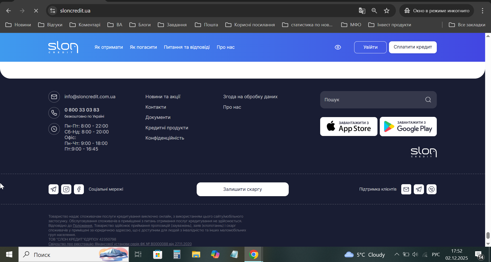
Task: Open Windows Start menu
Action: click(9, 254)
